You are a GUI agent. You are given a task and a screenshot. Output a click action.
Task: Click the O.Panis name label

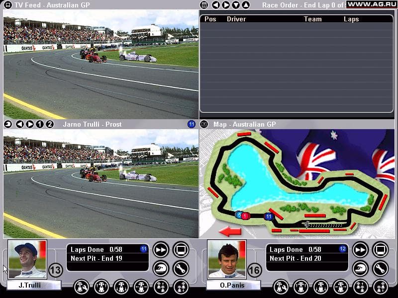click(x=233, y=285)
